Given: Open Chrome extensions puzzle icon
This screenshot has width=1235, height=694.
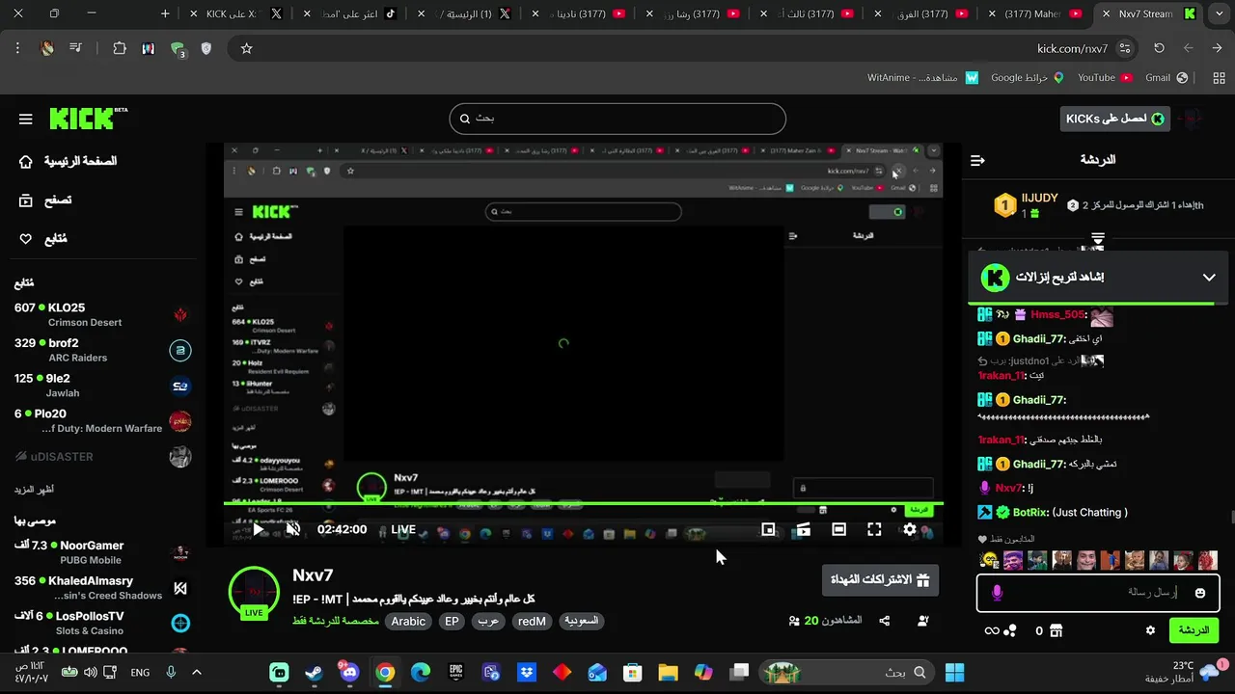Looking at the screenshot, I should coord(120,48).
